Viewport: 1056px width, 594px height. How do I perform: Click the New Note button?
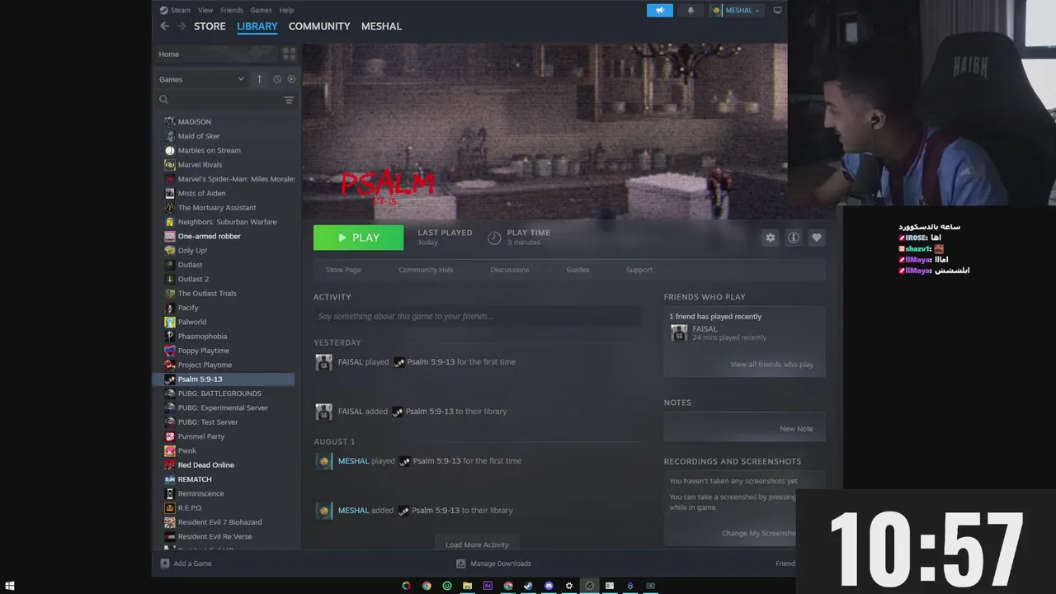[796, 429]
